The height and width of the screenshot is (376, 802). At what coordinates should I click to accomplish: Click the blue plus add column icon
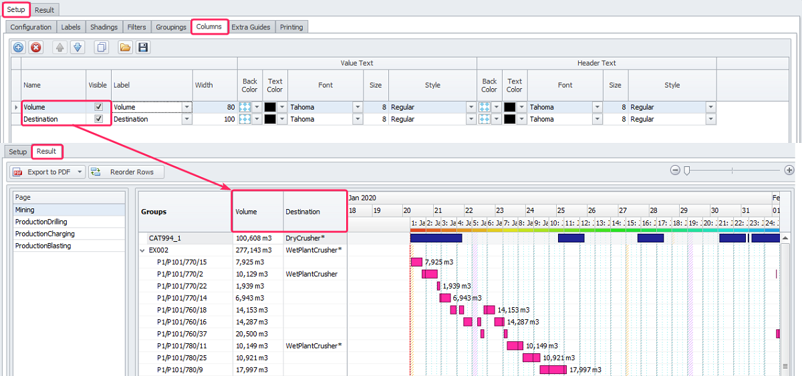[x=18, y=47]
